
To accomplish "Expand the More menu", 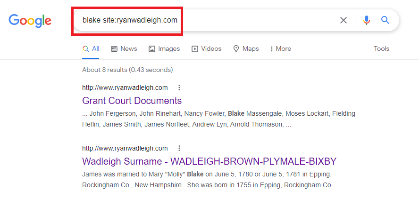I will click(280, 49).
